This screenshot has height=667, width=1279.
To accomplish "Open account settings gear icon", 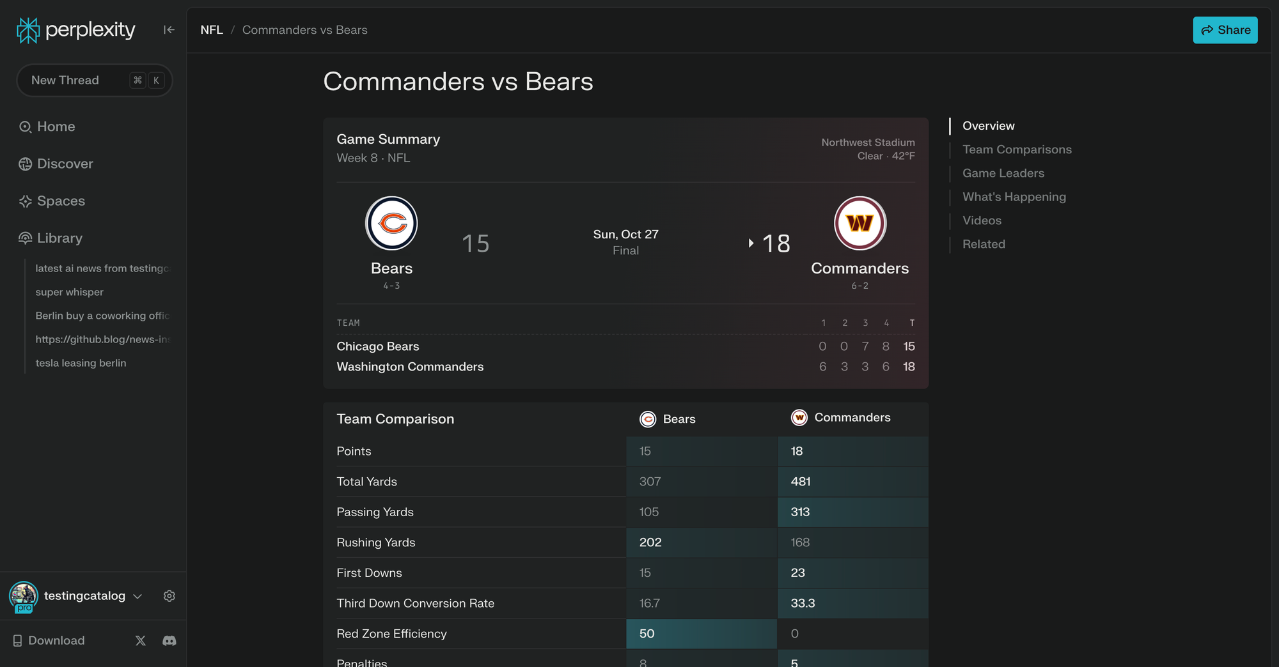I will coord(169,595).
